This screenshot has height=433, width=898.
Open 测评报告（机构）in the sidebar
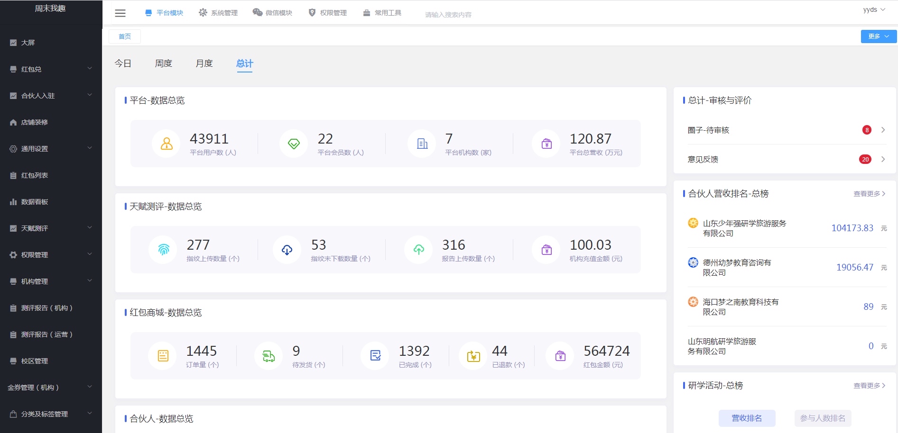[51, 308]
